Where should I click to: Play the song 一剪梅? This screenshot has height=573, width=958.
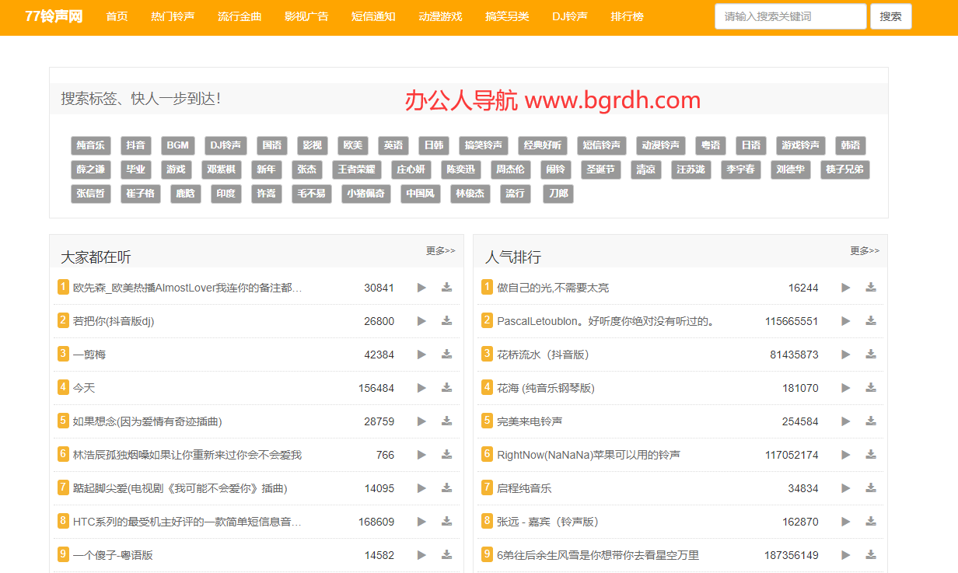tap(421, 355)
